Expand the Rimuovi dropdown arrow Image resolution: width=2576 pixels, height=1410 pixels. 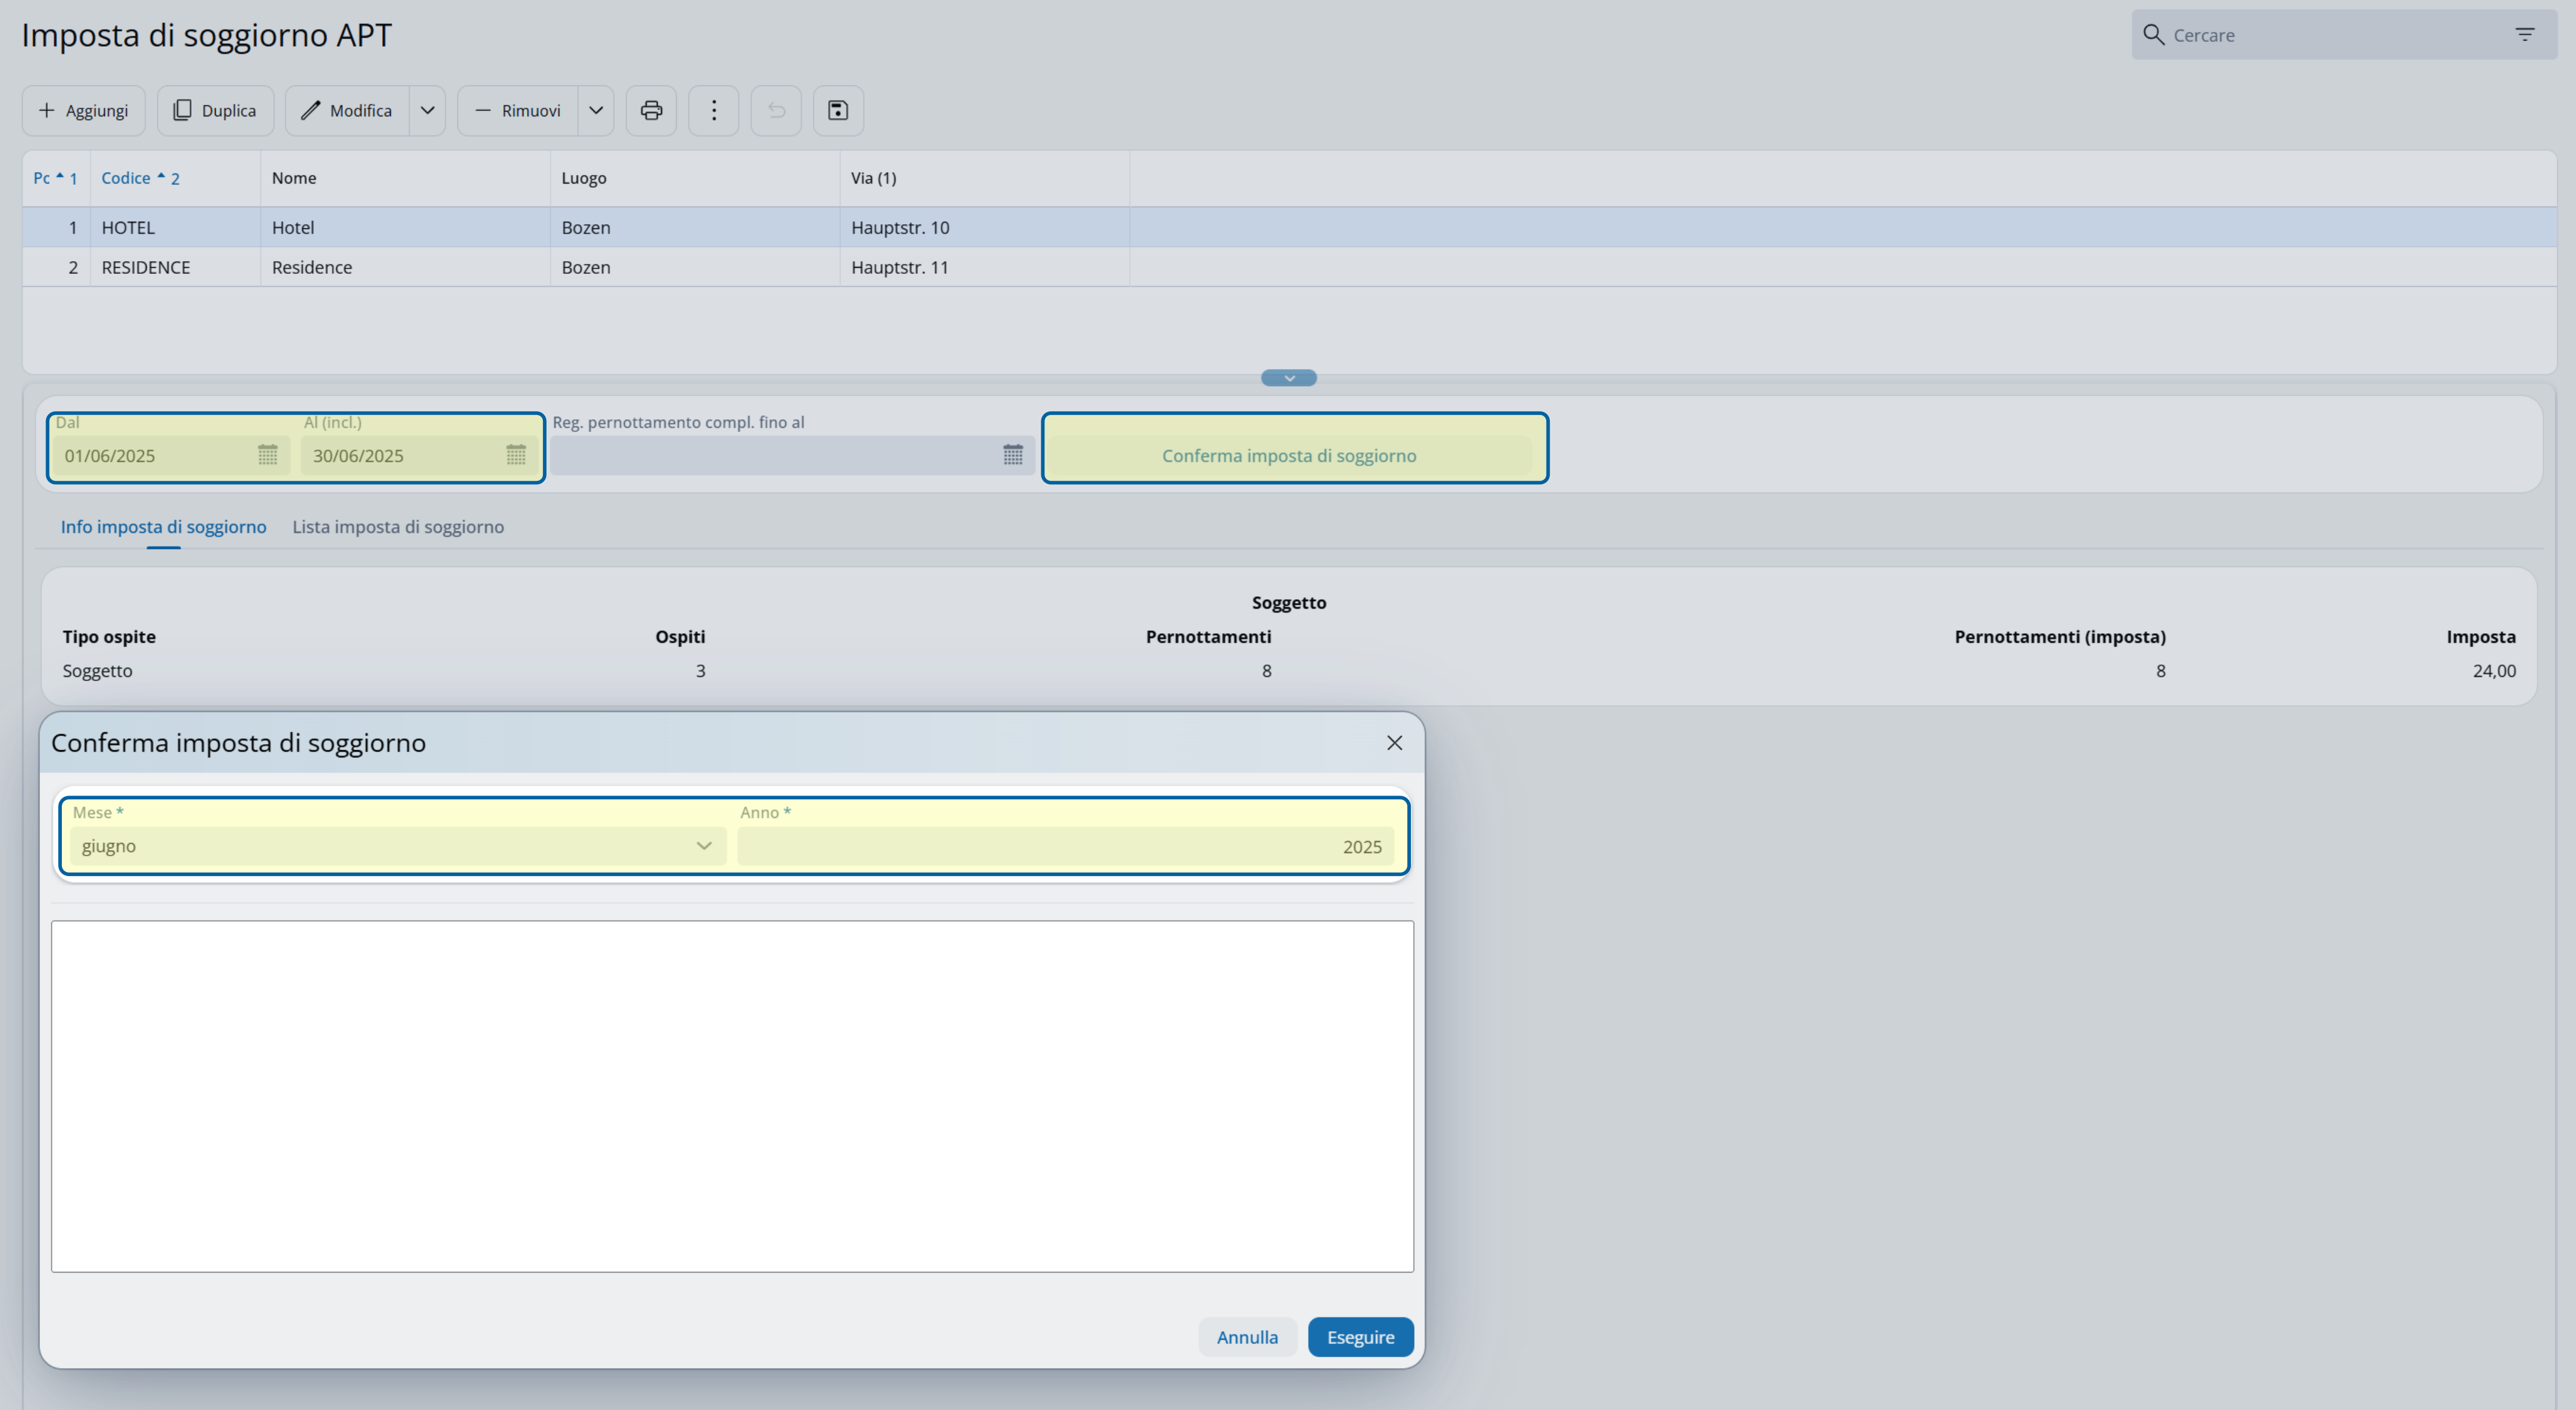coord(595,110)
